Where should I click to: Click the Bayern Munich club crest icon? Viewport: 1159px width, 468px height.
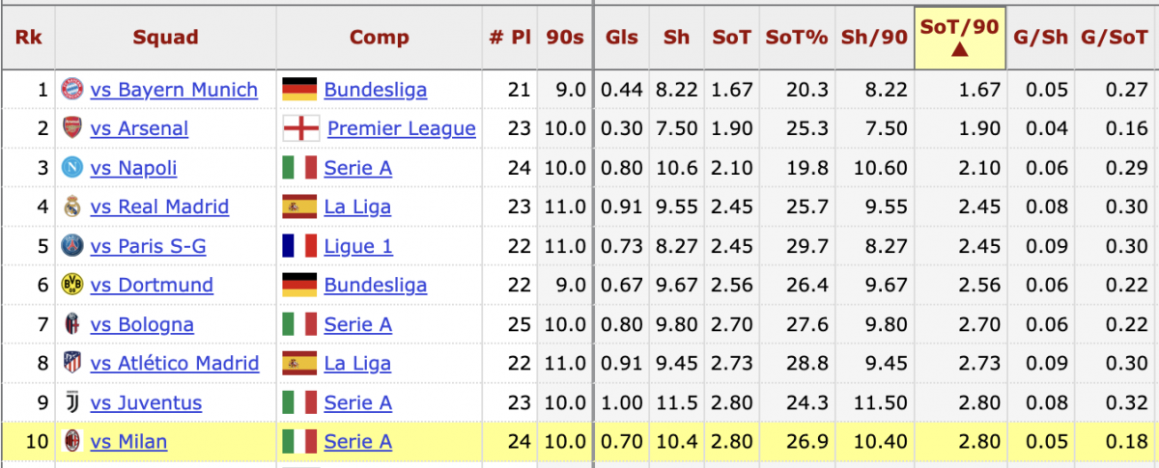pyautogui.click(x=71, y=90)
